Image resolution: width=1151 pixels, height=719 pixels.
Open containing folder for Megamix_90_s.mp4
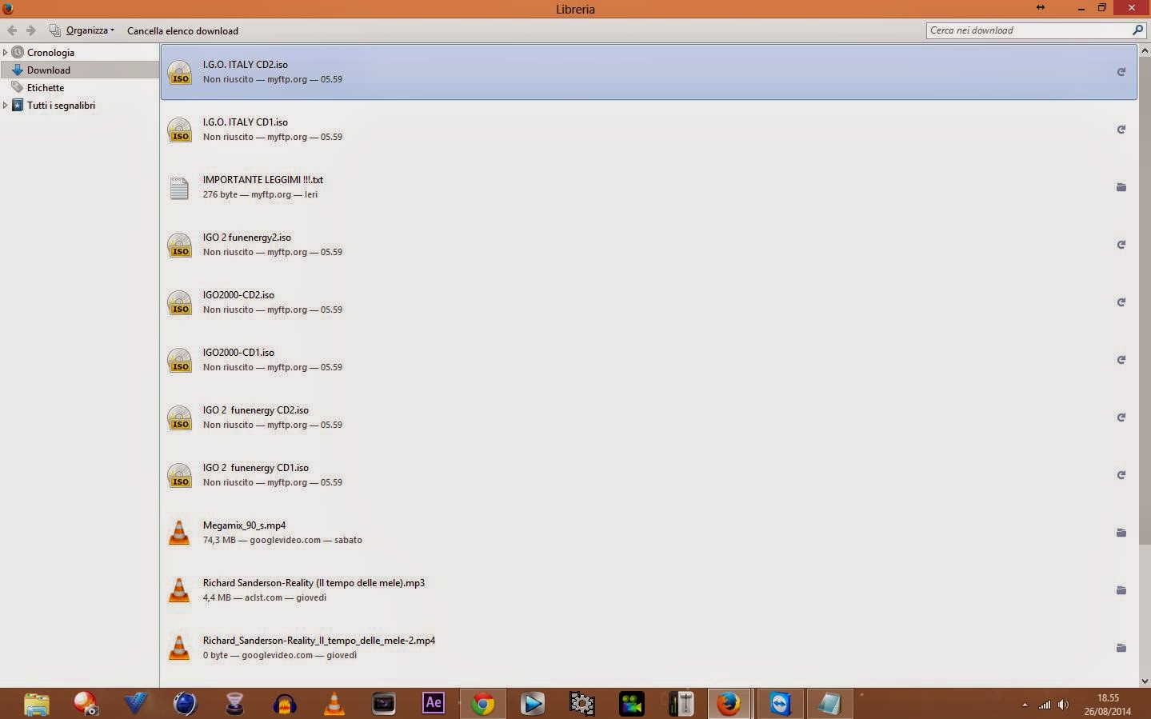(1121, 533)
